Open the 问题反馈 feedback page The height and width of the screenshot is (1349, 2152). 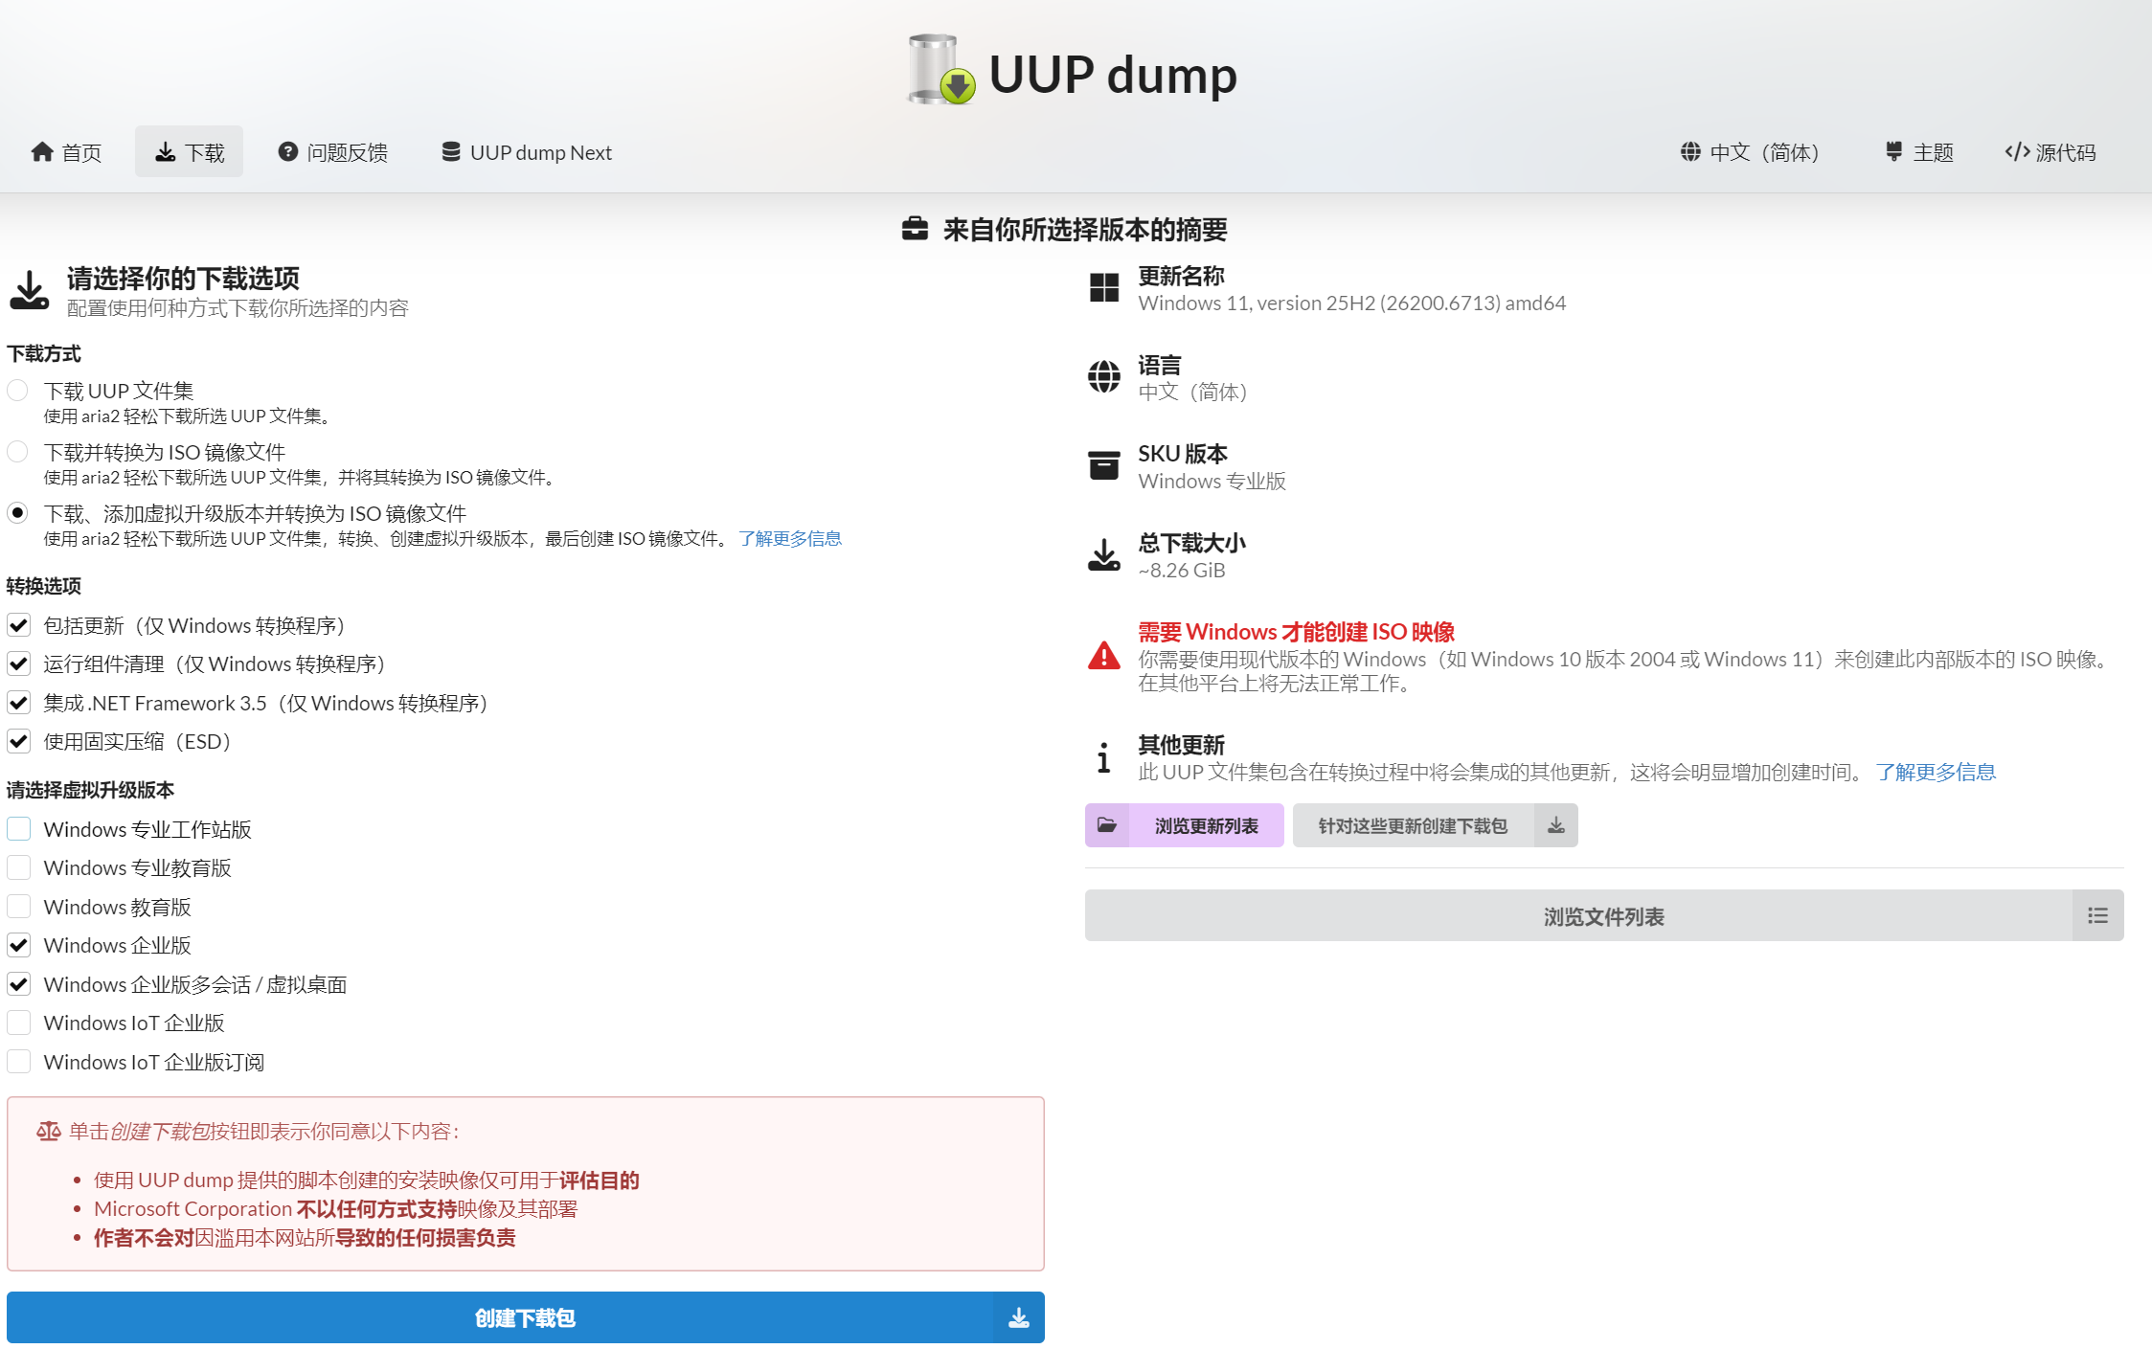(x=332, y=152)
